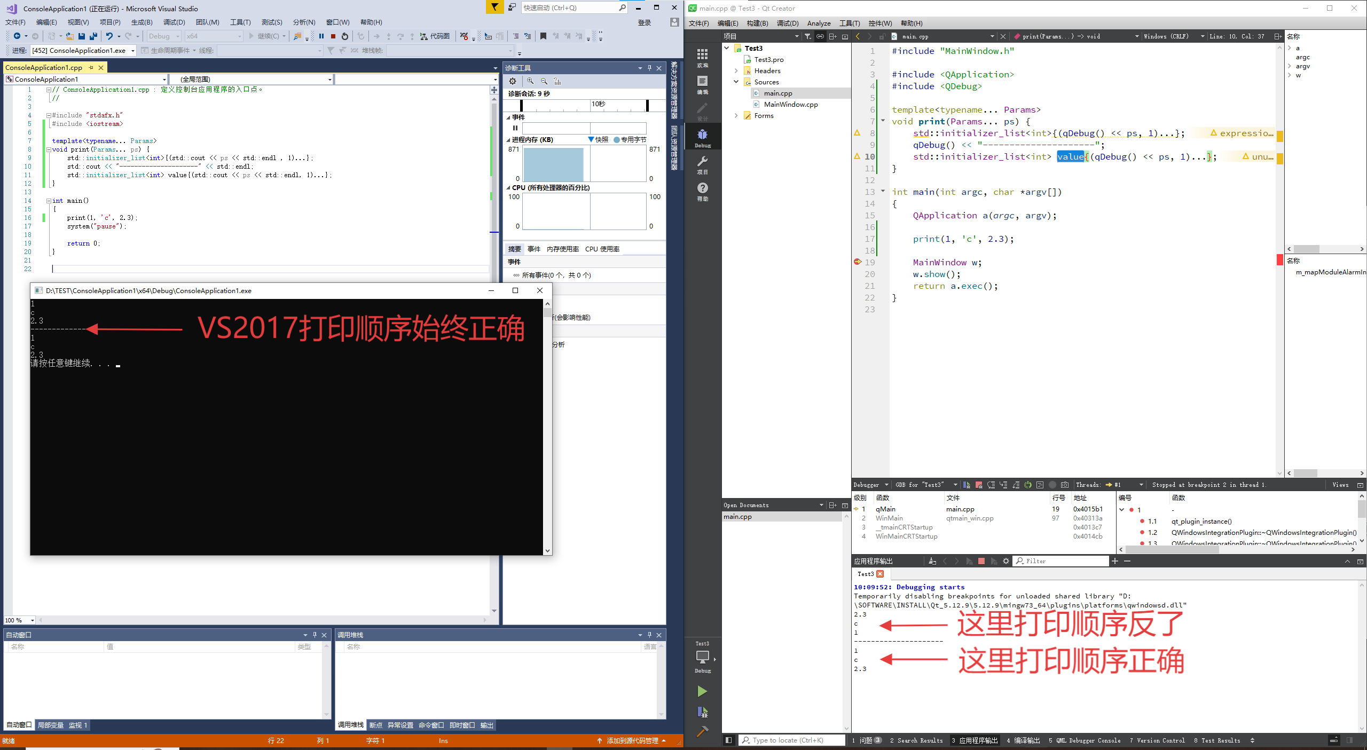
Task: Click the Filter field in application output
Action: [x=1062, y=561]
